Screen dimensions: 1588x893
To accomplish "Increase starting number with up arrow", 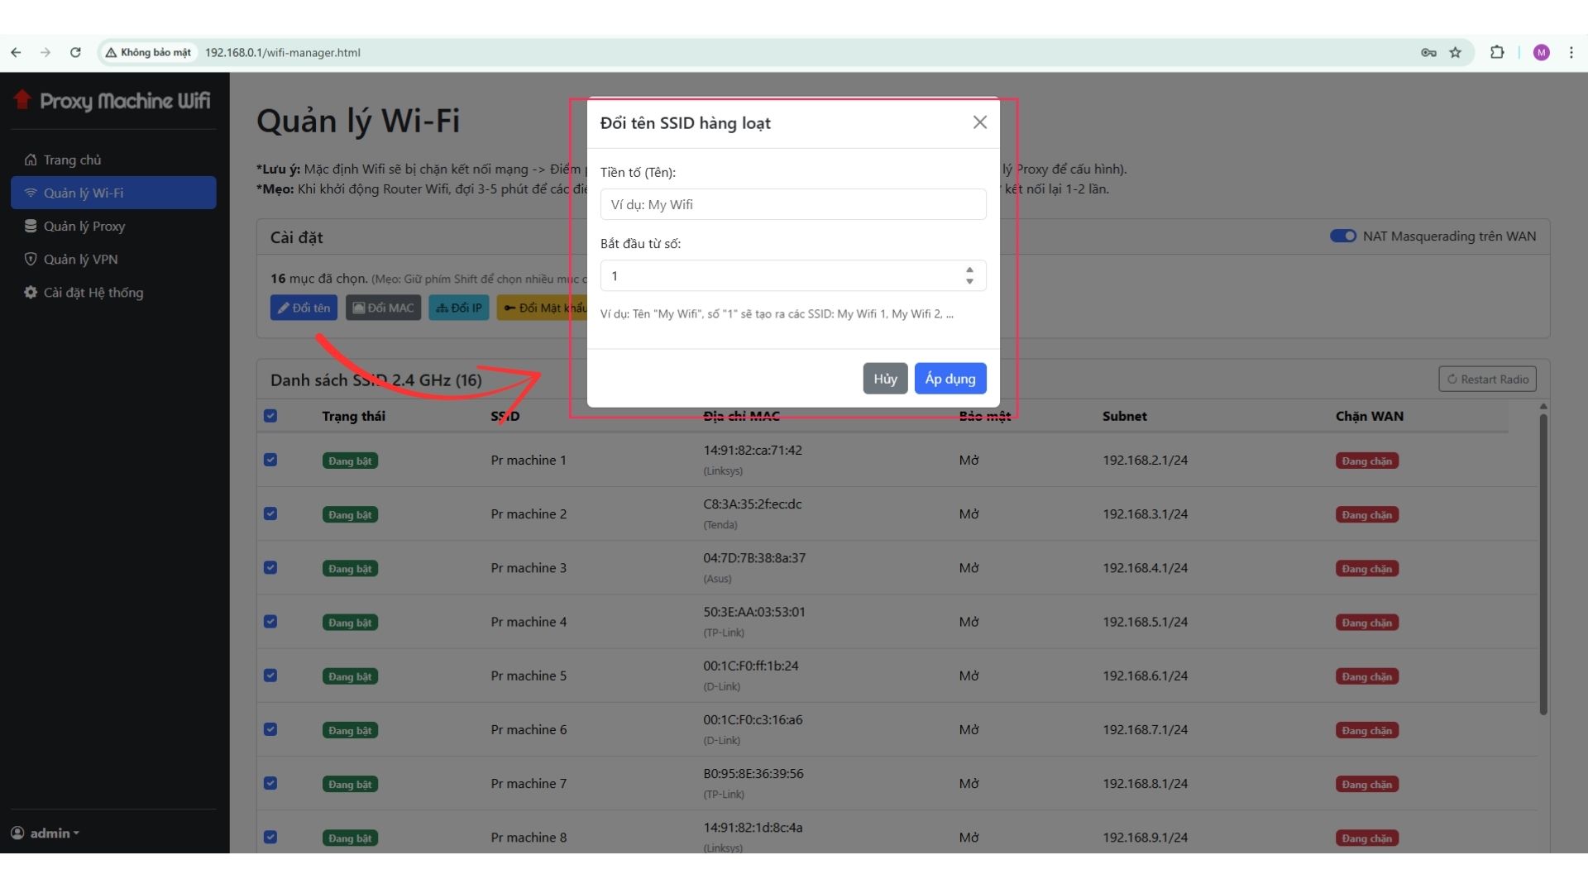I will tap(969, 270).
